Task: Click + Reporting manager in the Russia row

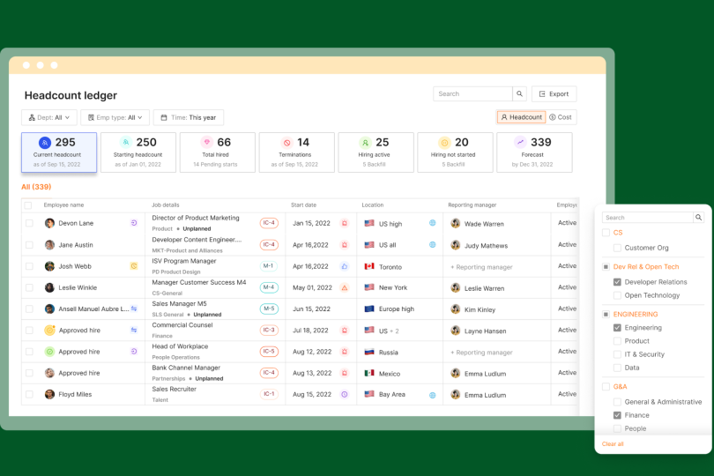Action: point(482,352)
